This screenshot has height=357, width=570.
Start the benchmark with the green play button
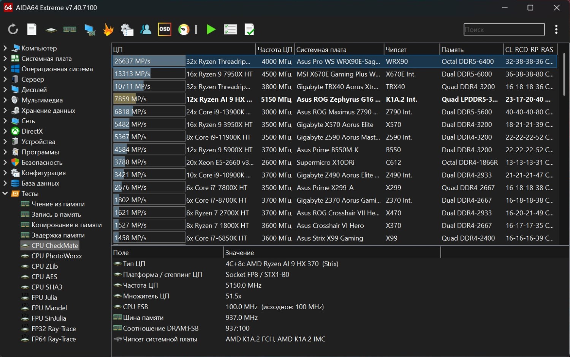pyautogui.click(x=211, y=29)
